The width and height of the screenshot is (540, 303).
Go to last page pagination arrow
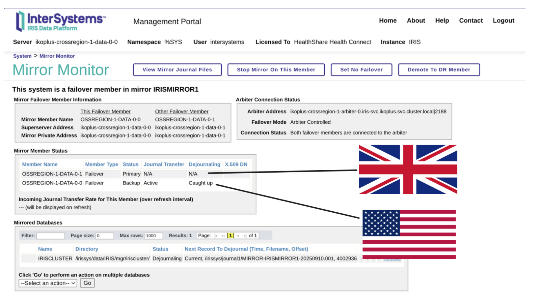[x=245, y=236]
